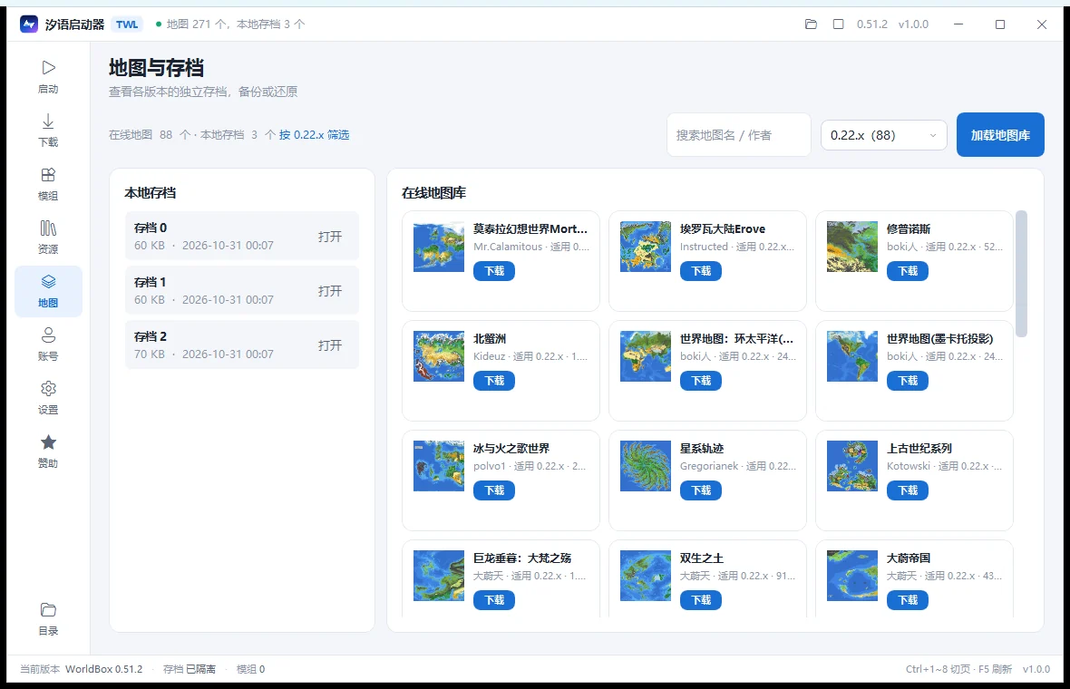1070x689 pixels.
Task: Open the 资源 resources sidebar icon
Action: coord(48,228)
